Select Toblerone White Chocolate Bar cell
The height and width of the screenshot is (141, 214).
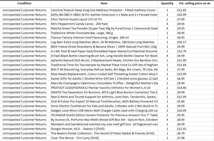click(x=104, y=33)
